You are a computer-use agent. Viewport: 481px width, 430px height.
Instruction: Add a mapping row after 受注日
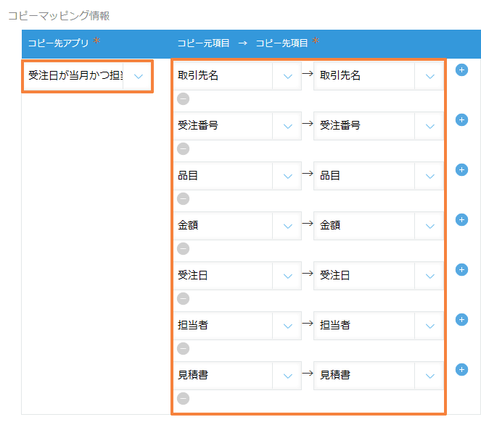click(461, 269)
